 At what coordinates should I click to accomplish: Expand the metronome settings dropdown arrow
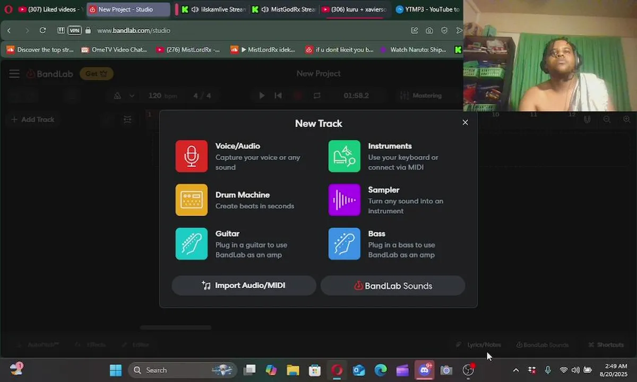click(132, 95)
